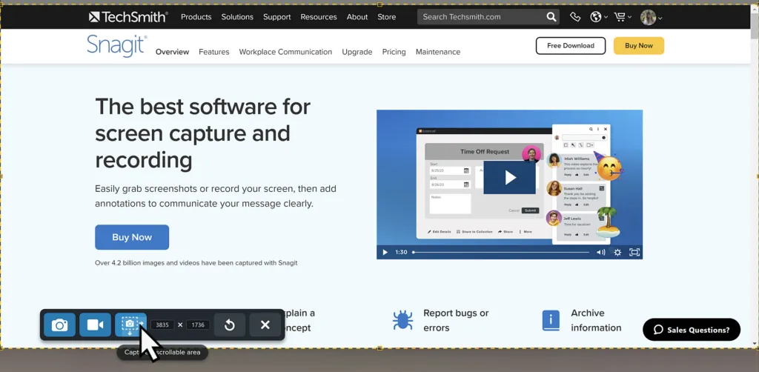Open the globe language selector

tap(599, 18)
